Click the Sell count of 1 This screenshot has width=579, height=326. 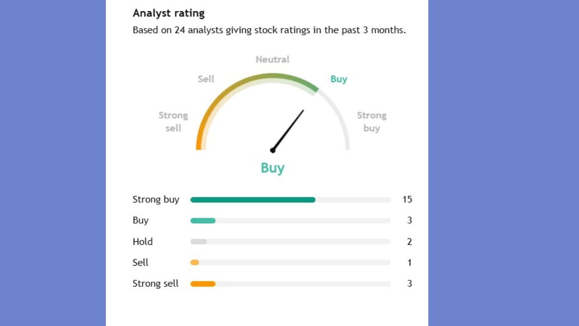tap(409, 263)
